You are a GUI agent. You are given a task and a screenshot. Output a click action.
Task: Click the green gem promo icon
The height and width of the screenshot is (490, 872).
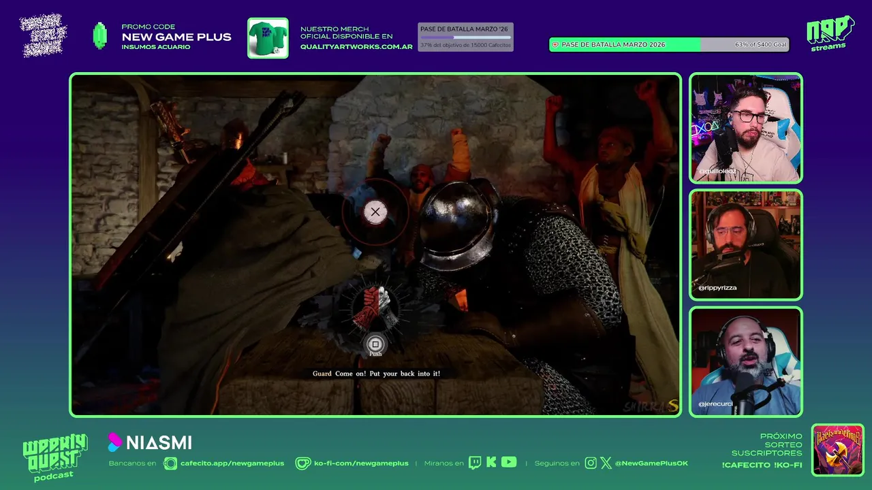pyautogui.click(x=100, y=36)
